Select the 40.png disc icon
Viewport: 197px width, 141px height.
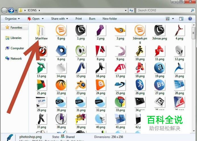pyautogui.click(x=100, y=119)
